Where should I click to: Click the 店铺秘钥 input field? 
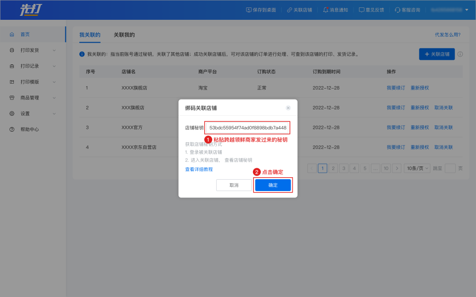tap(247, 128)
